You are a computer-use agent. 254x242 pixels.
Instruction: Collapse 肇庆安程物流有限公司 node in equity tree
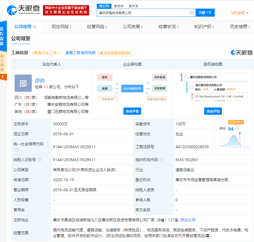[x=186, y=77]
